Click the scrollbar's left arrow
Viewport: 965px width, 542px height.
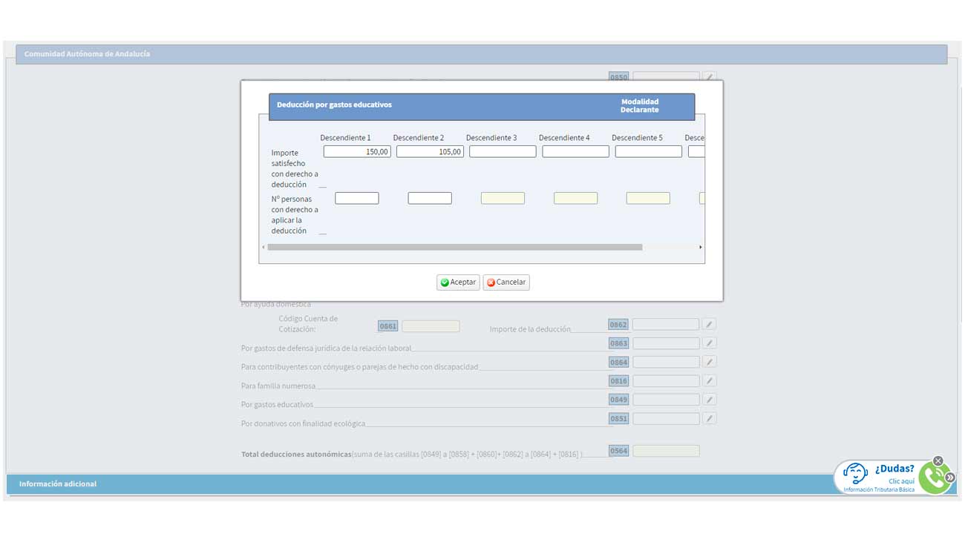[x=263, y=247]
